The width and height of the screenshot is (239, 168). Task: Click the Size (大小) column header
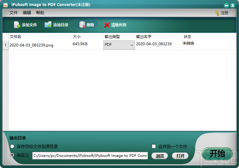(88, 37)
